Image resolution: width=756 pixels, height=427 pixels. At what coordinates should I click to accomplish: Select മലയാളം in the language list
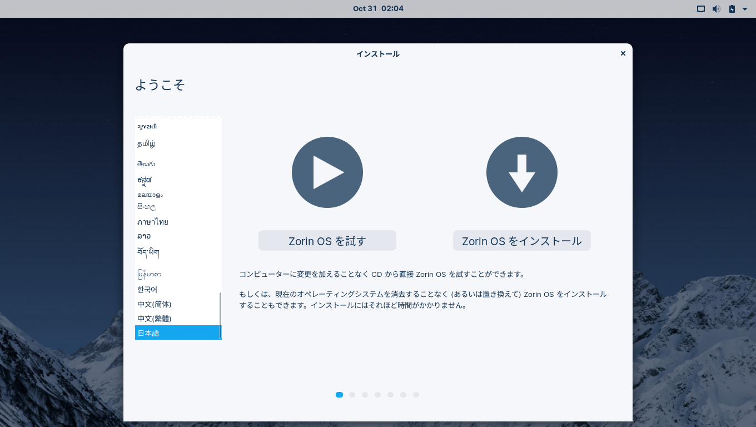pos(178,195)
